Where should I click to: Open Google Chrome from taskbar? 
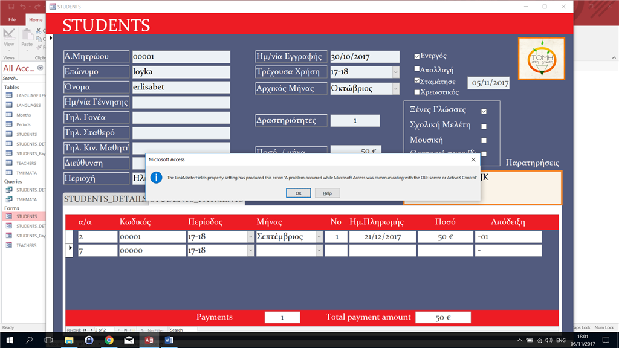click(x=109, y=340)
